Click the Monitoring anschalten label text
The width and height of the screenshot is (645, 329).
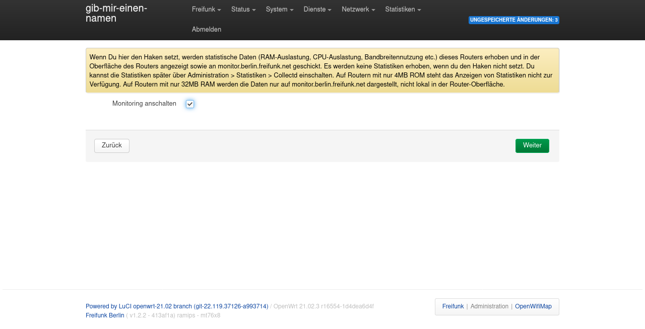pos(144,104)
